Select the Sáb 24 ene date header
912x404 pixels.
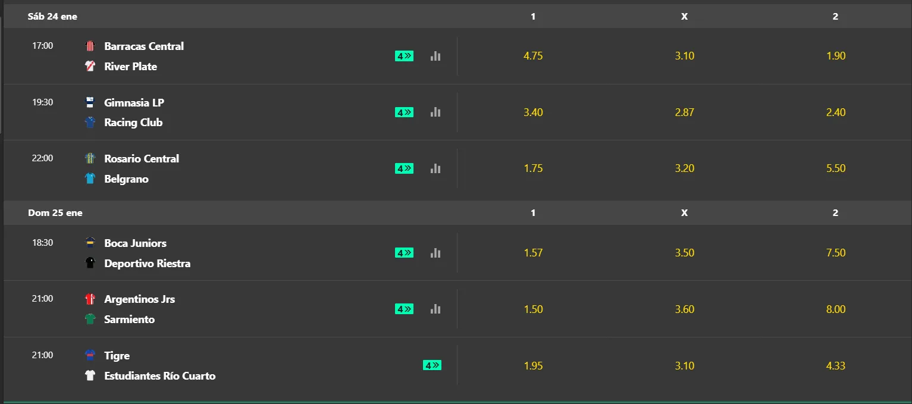point(52,16)
